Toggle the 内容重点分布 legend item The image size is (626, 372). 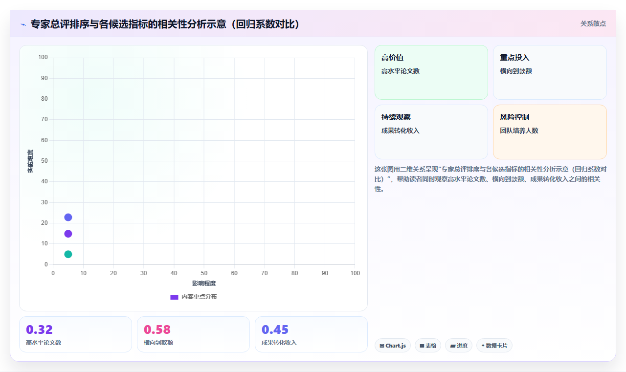click(x=193, y=297)
